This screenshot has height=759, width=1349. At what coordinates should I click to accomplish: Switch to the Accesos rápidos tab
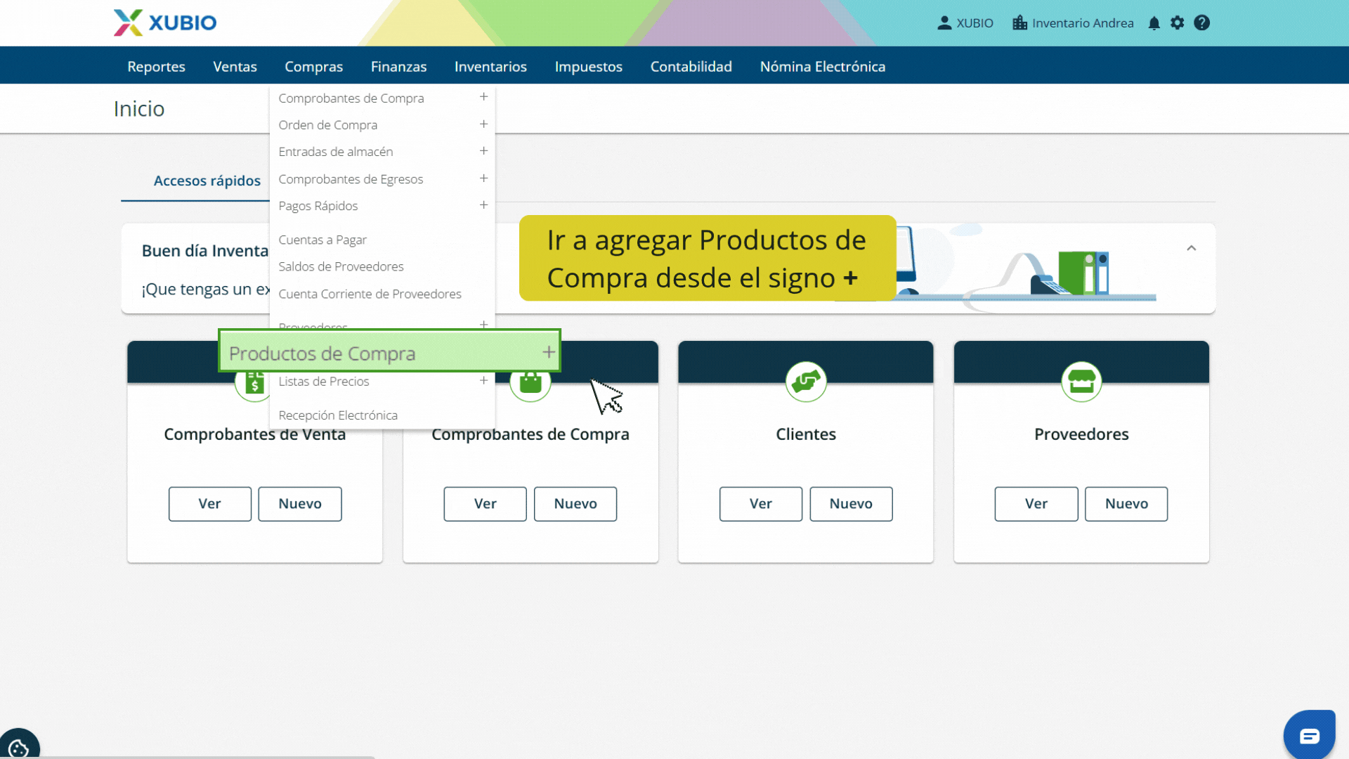207,181
